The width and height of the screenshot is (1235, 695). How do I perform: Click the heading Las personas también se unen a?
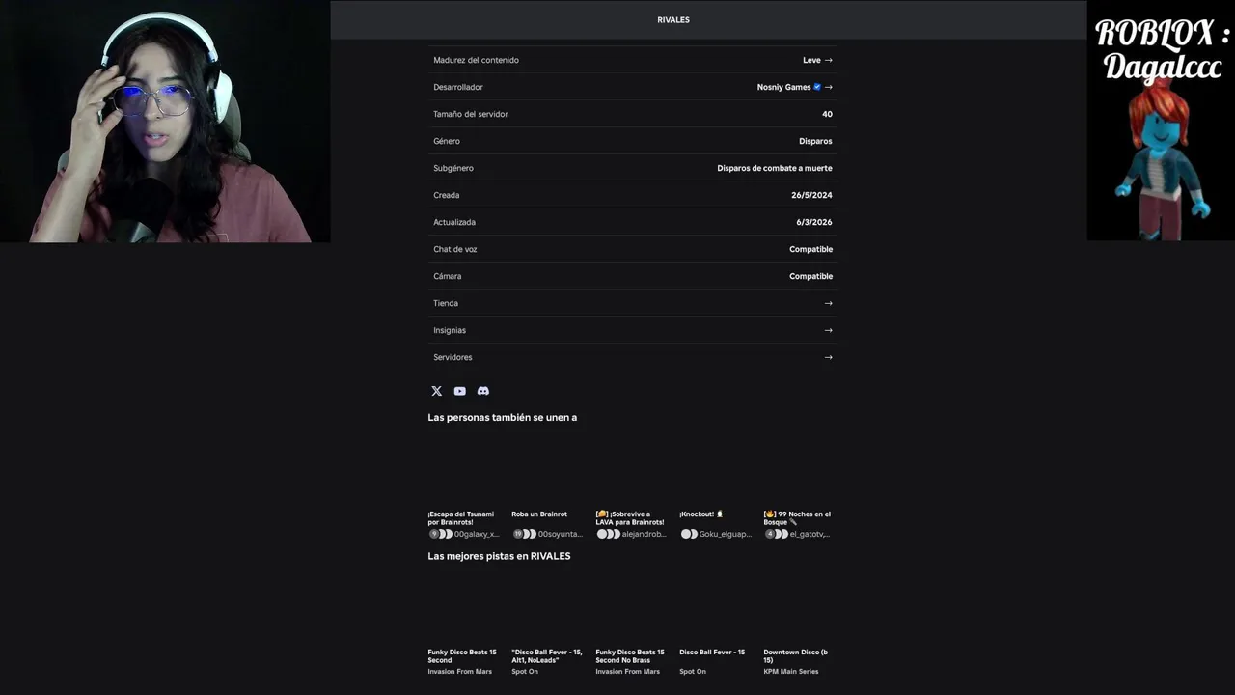tap(503, 417)
